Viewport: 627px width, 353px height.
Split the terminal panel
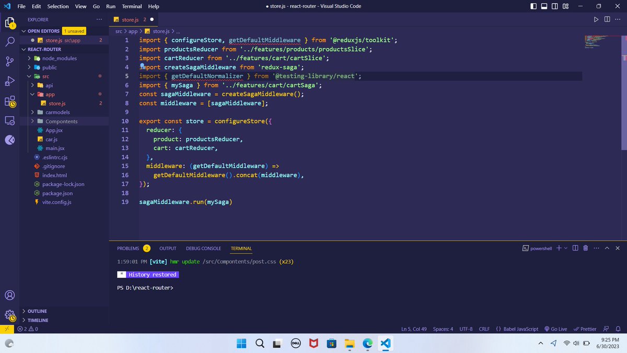pyautogui.click(x=575, y=248)
